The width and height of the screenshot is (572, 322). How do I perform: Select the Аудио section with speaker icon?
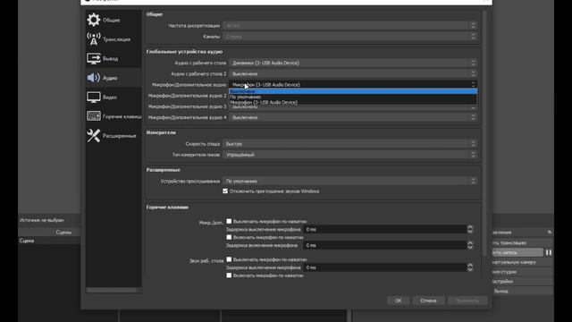coord(114,78)
